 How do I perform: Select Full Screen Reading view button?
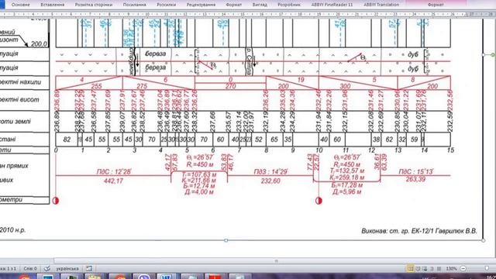(x=418, y=269)
